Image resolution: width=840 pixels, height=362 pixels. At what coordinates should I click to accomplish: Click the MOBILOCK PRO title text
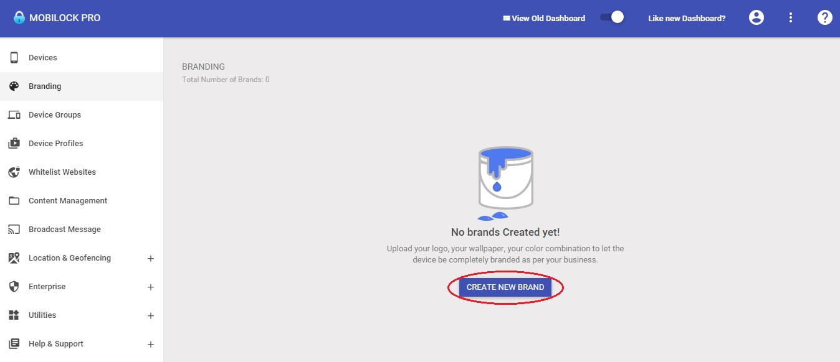coord(65,18)
